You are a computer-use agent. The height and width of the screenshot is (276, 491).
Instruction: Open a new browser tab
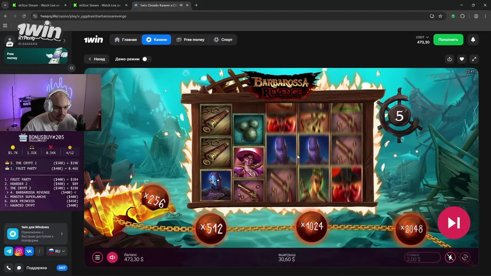[196, 5]
